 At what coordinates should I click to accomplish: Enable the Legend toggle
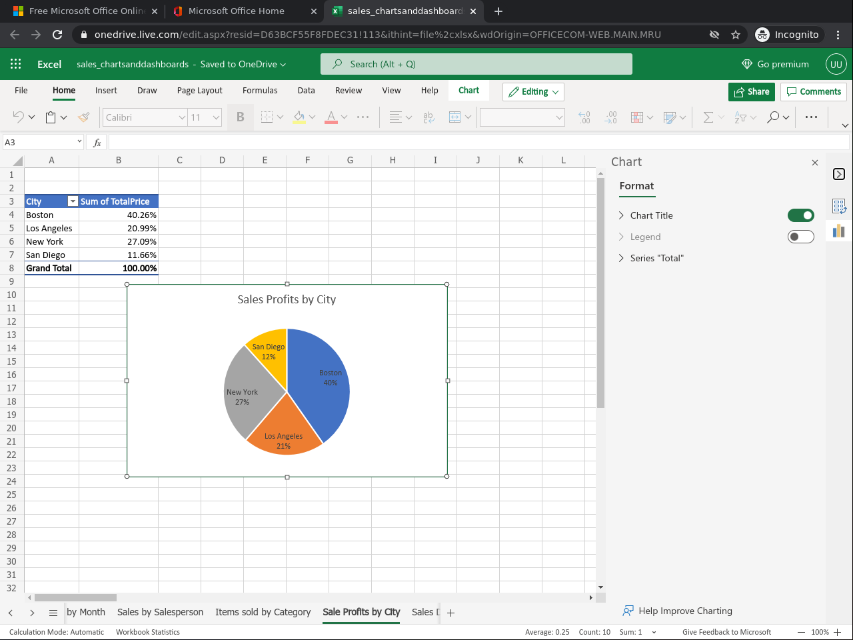coord(800,237)
